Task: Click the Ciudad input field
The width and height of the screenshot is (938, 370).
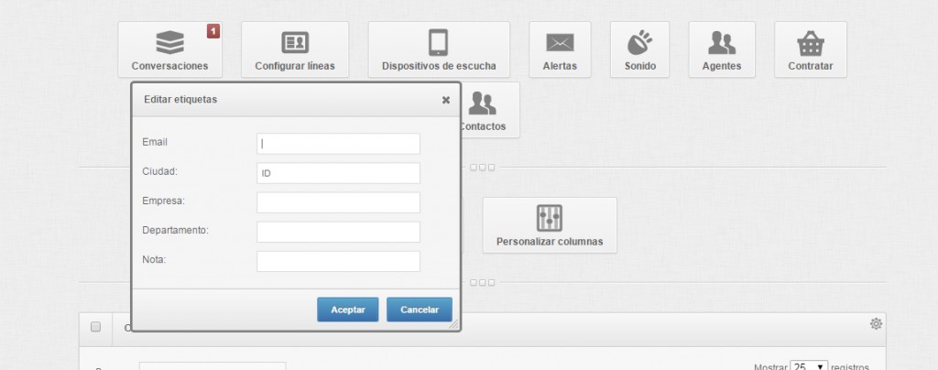Action: 339,173
